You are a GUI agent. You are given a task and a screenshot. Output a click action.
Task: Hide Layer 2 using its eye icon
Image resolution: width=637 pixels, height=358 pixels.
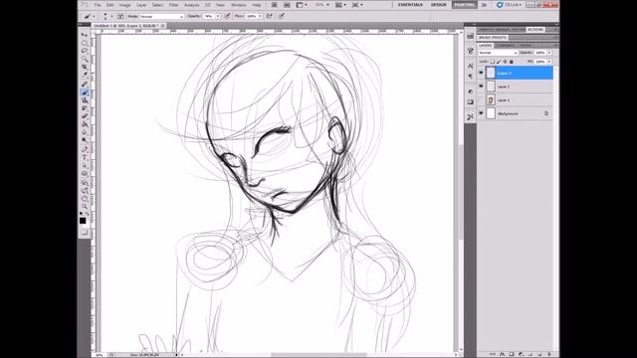[x=481, y=87]
